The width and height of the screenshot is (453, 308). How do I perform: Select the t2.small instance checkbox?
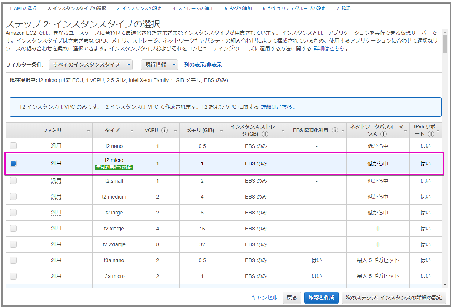coord(13,181)
